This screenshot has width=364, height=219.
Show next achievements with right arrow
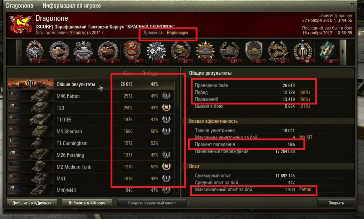click(x=343, y=52)
